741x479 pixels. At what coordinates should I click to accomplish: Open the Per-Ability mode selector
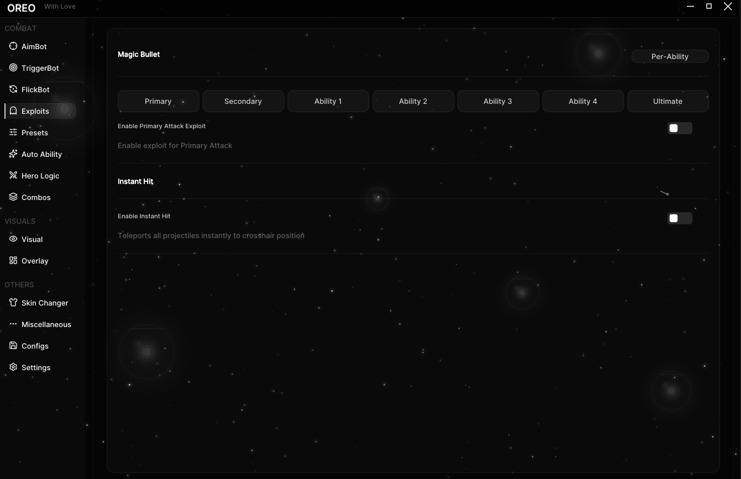tap(670, 56)
